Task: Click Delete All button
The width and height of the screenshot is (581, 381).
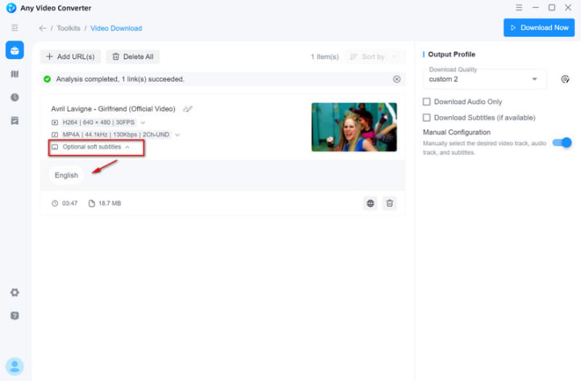Action: (x=132, y=57)
